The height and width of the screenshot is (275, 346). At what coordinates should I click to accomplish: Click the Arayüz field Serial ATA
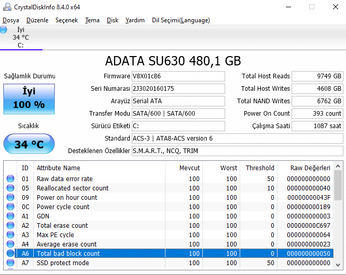coord(178,101)
